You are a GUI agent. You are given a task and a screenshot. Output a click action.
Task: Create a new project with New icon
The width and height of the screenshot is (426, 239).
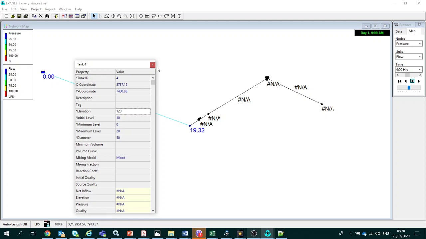pos(6,16)
